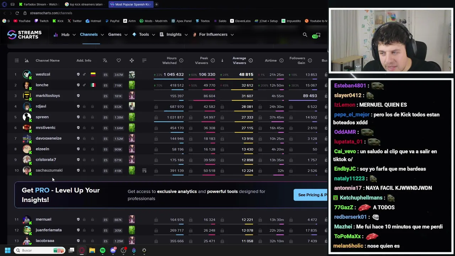
Task: Click the westcol channel avatar
Action: pyautogui.click(x=27, y=74)
